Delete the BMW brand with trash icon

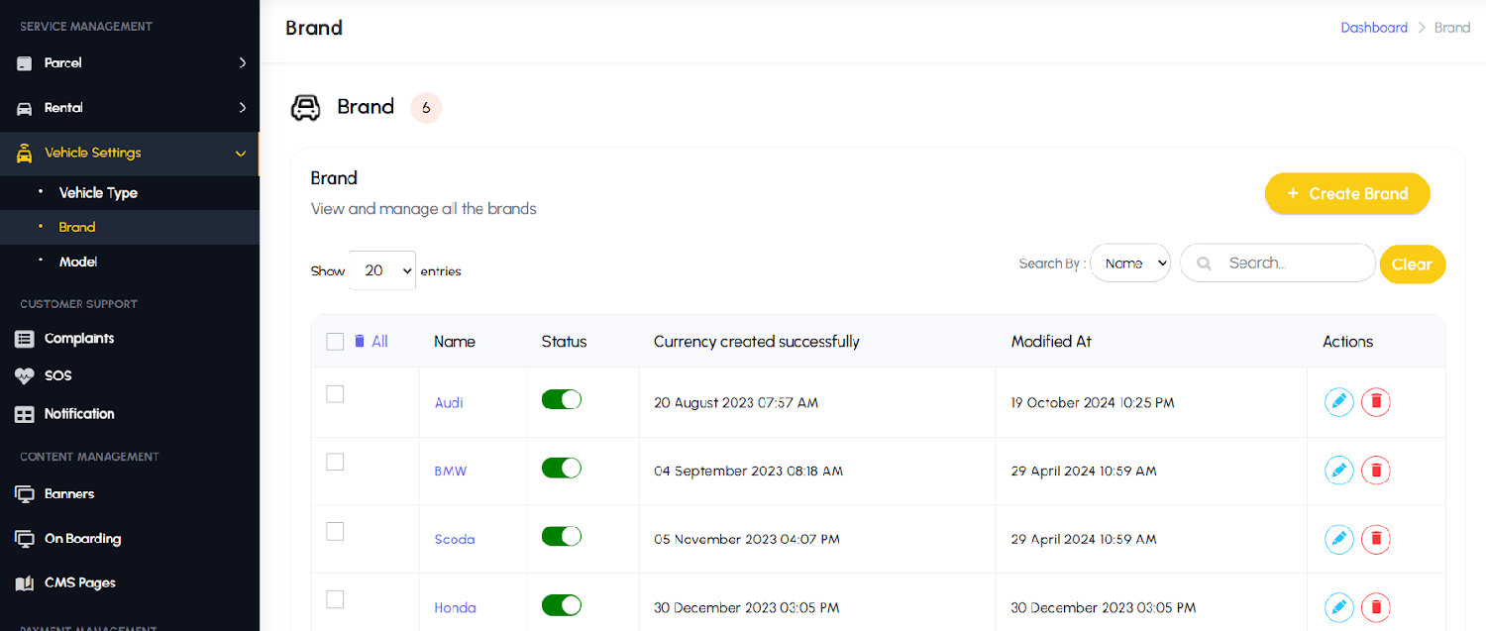1375,471
